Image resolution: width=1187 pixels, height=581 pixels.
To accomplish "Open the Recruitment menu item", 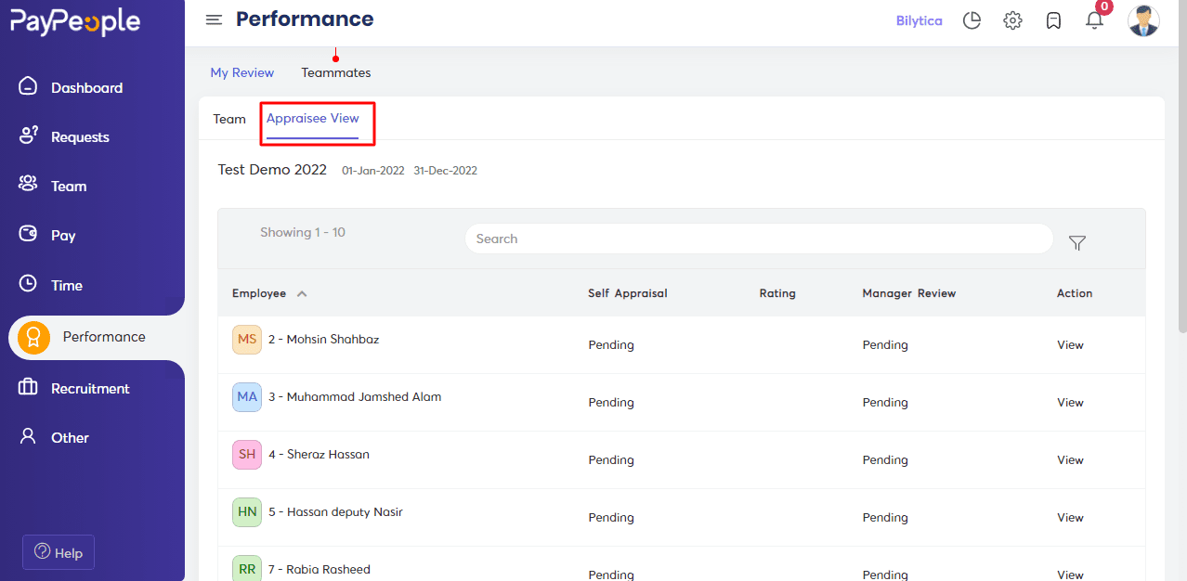I will [x=92, y=388].
